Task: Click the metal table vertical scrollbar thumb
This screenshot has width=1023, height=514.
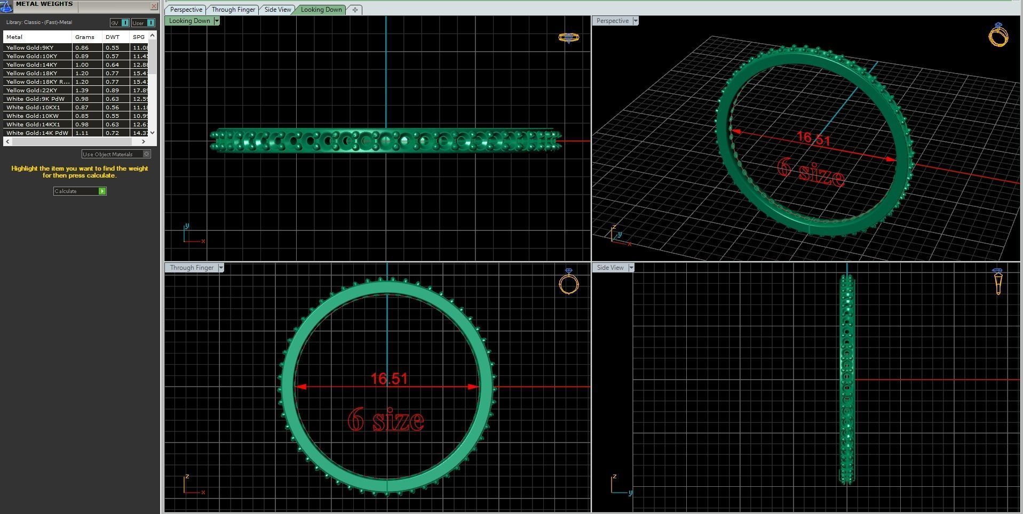Action: pos(153,57)
